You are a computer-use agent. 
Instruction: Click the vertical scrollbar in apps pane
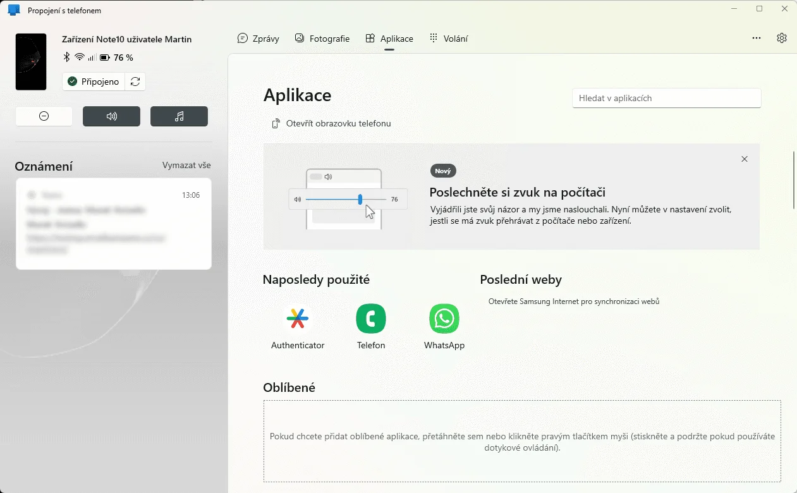794,180
